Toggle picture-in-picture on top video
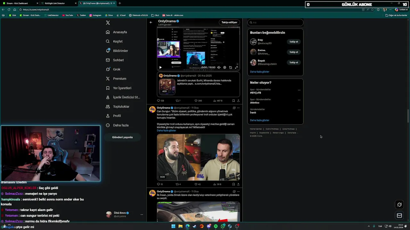Image resolution: width=410 pixels, height=230 pixels. coord(231,67)
